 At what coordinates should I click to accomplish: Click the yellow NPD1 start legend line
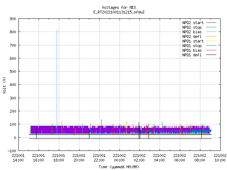click(211, 41)
